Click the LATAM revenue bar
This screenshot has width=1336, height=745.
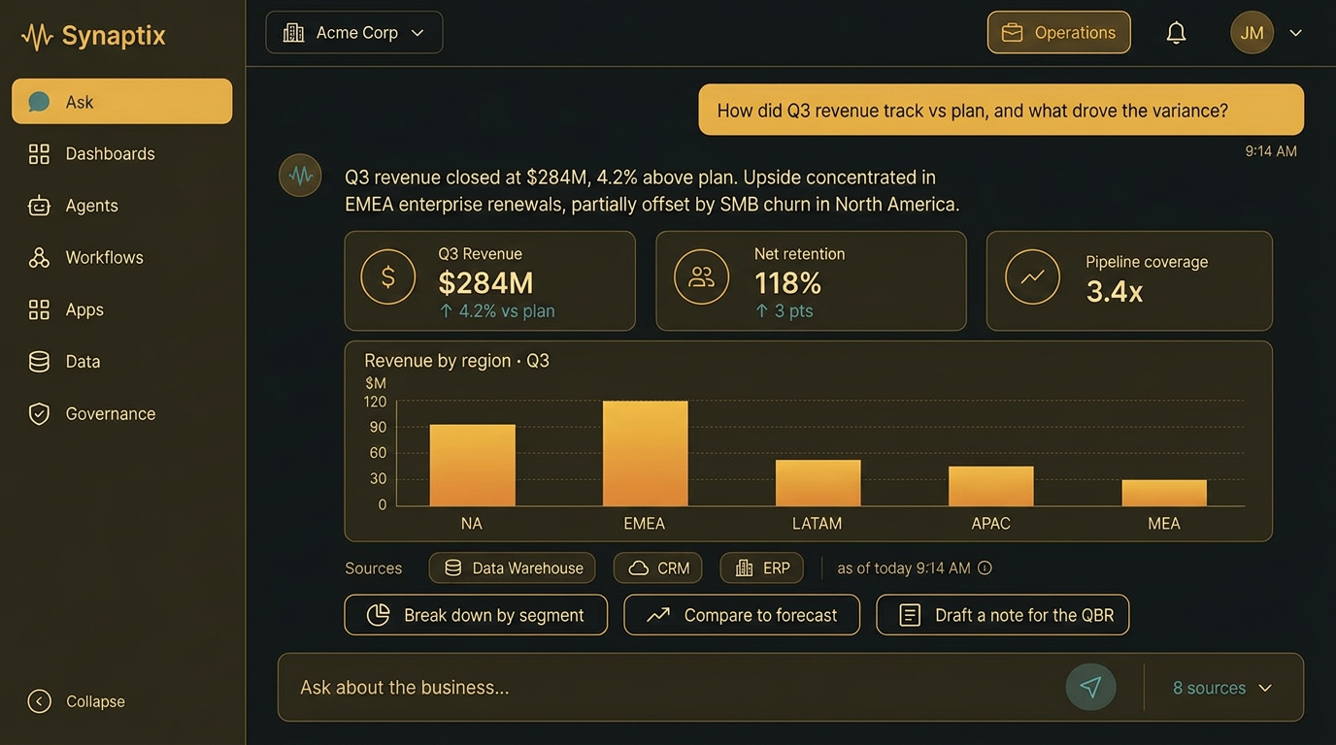818,483
